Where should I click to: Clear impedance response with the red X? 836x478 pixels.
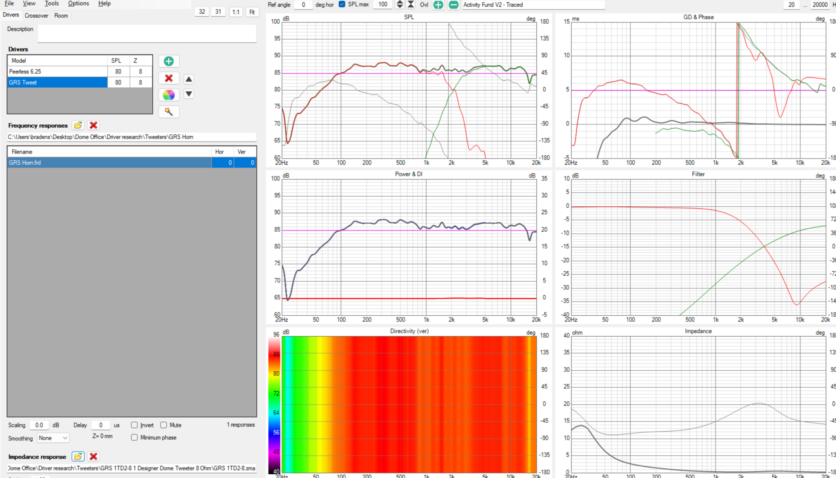click(93, 456)
